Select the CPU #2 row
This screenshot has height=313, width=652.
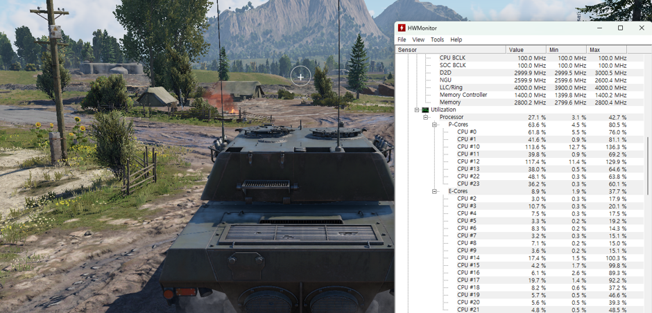pos(520,199)
